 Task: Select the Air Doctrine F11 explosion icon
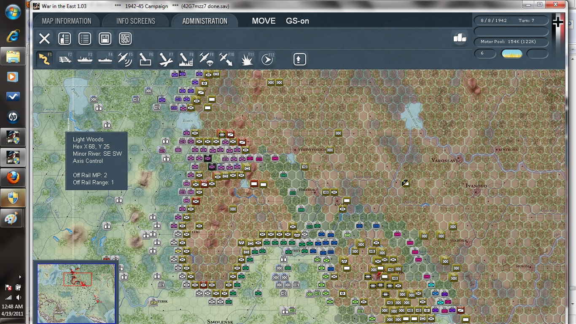(247, 59)
